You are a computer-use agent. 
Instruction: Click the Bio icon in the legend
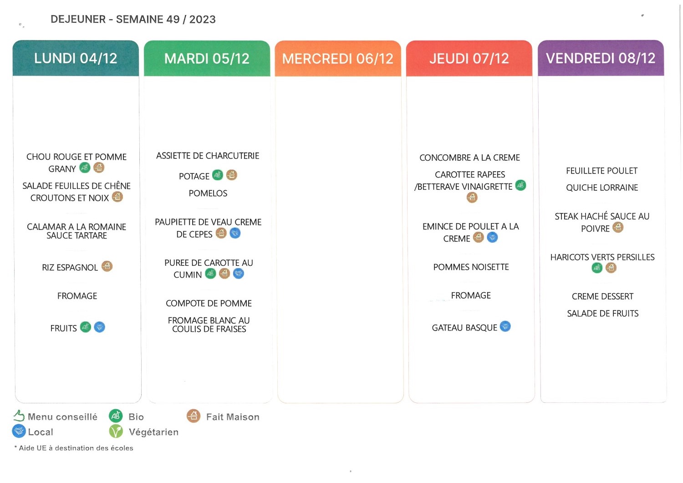tap(116, 416)
